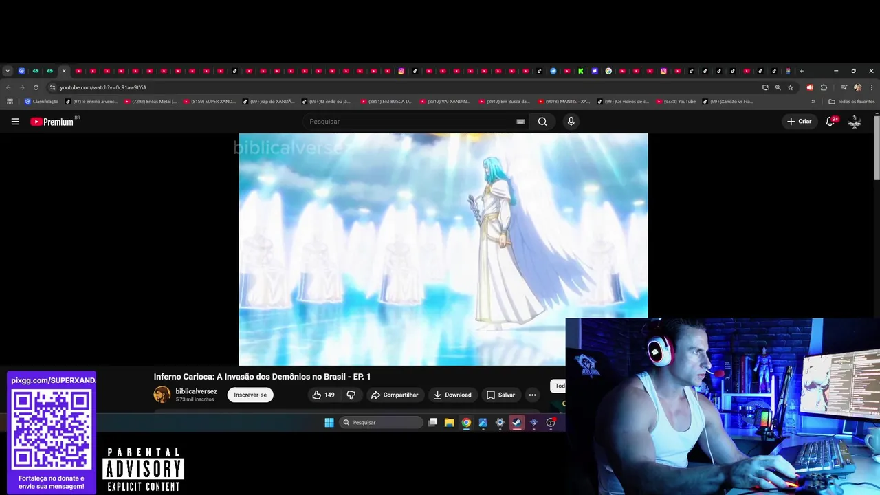This screenshot has width=880, height=495.
Task: Open the Xandão vs Fra bookmark
Action: (x=727, y=102)
